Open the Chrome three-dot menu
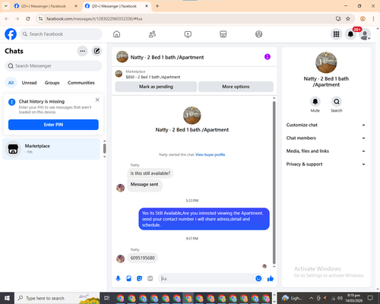 coord(373,19)
